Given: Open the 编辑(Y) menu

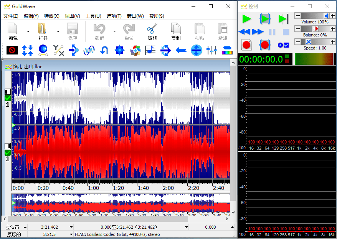Looking at the screenshot, I should tap(31, 16).
